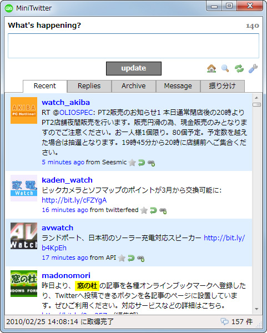Click the from Seesmic source text
The width and height of the screenshot is (267, 333).
coord(107,162)
